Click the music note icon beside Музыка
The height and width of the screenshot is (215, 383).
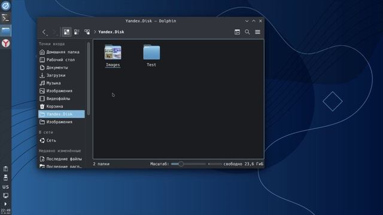click(42, 83)
